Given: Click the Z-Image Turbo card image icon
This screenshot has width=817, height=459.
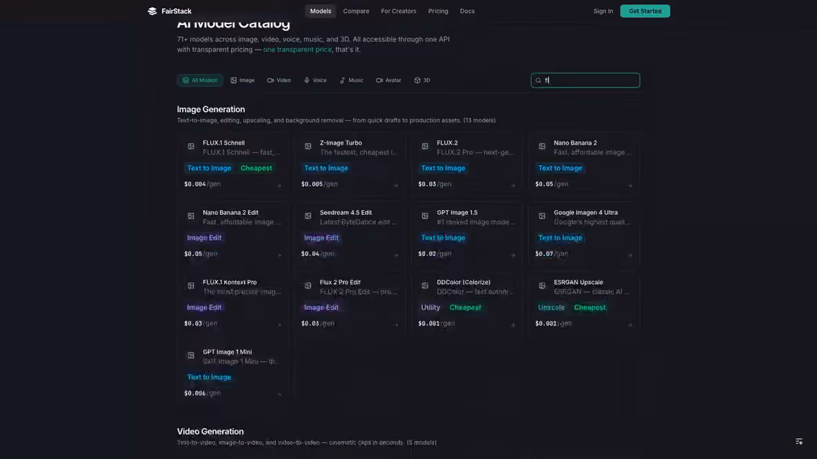Looking at the screenshot, I should point(308,147).
